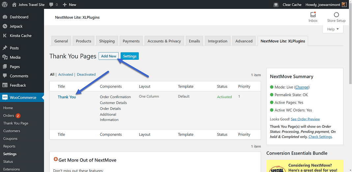Open WooCommerce Home submenu
Screen dimensions: 352x172
(8, 108)
